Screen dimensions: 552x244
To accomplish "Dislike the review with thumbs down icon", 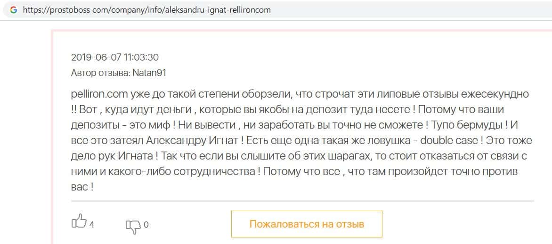I will pos(133,226).
